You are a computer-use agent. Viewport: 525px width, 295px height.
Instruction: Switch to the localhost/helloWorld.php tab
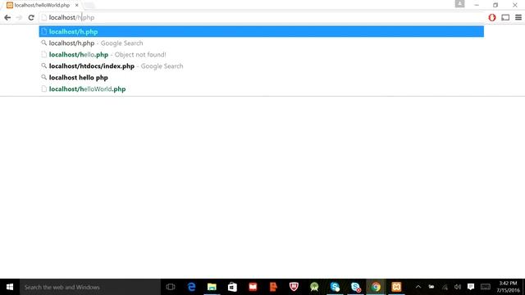[x=42, y=6]
